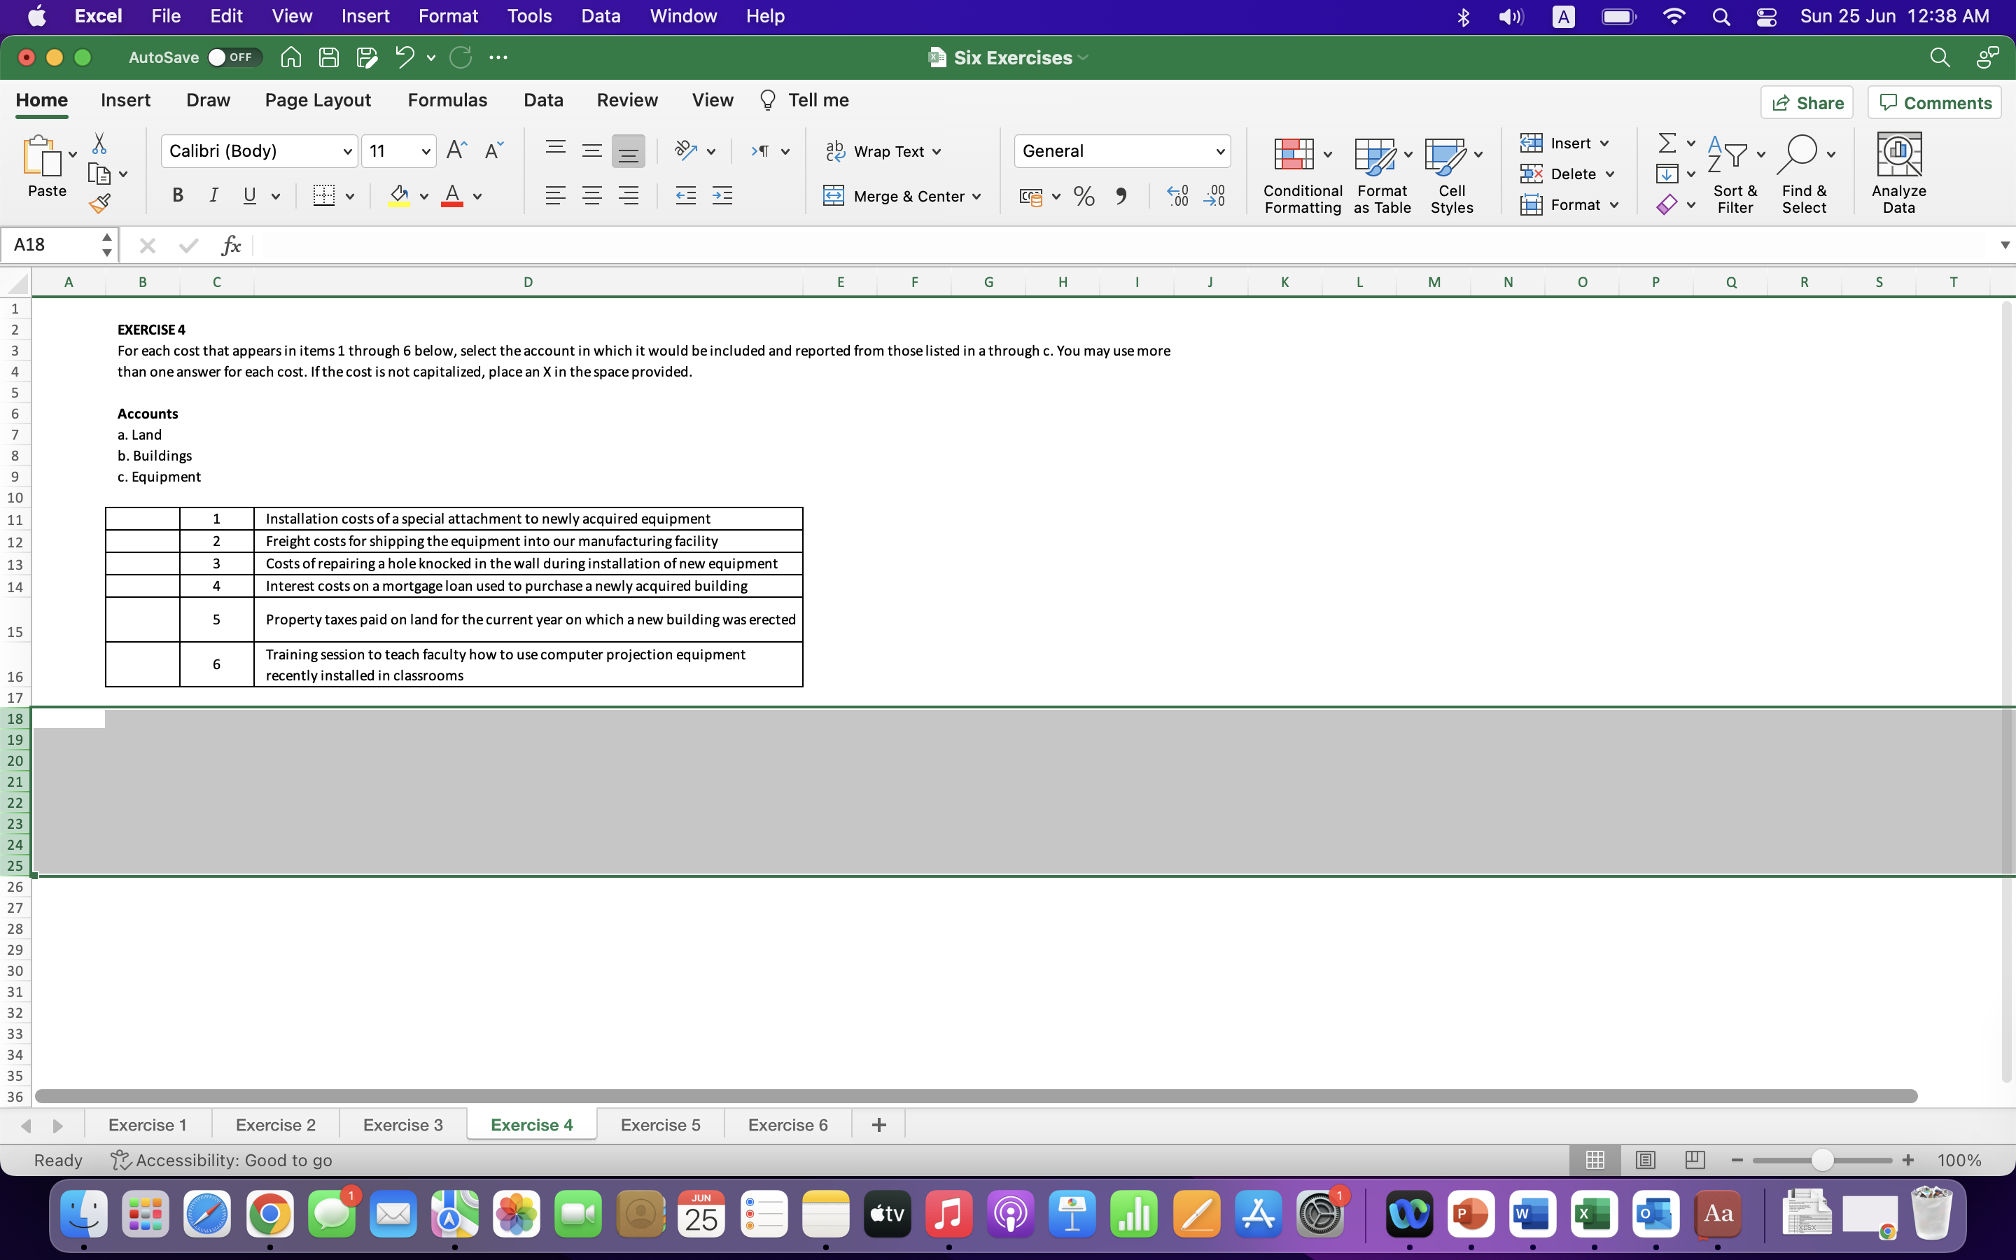Enable Italic formatting
2016x1260 pixels.
(x=214, y=195)
